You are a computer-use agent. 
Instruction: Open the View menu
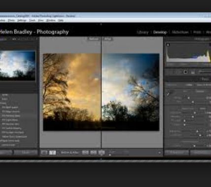pos(41,20)
